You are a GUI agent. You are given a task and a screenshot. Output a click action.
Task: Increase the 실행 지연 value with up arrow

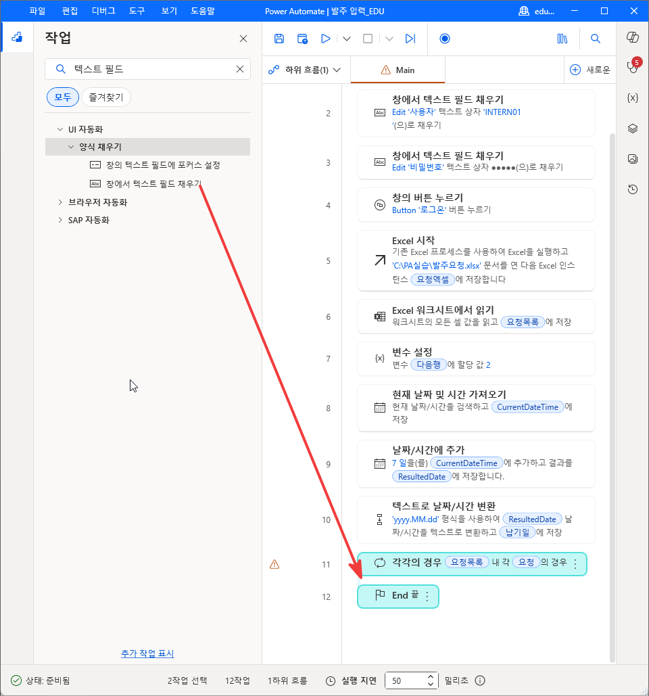point(431,676)
